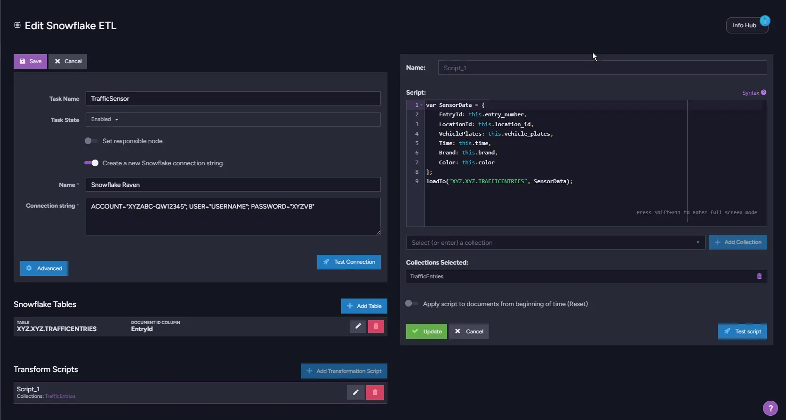This screenshot has height=420, width=786.
Task: Update the transformation script
Action: [426, 331]
